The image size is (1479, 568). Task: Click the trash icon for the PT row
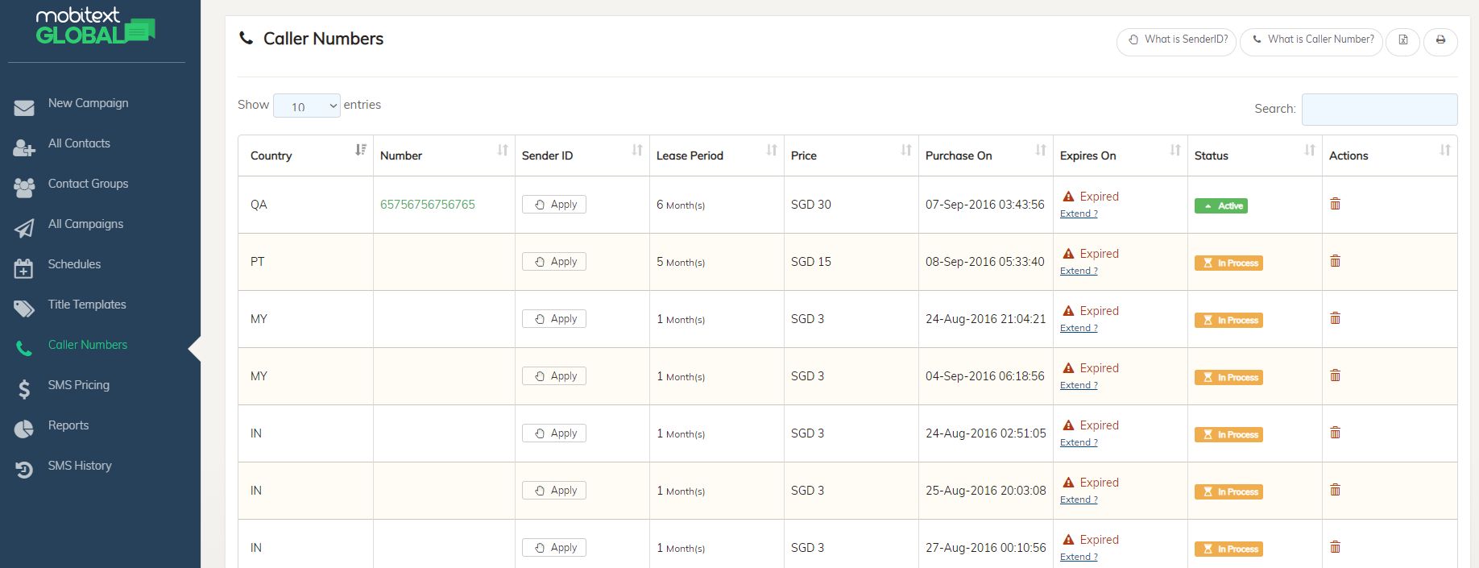point(1335,261)
